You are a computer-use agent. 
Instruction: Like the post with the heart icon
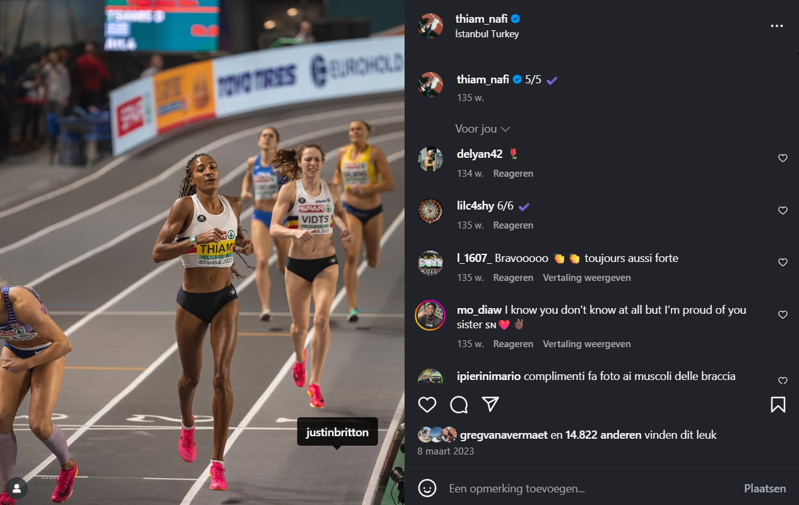427,405
